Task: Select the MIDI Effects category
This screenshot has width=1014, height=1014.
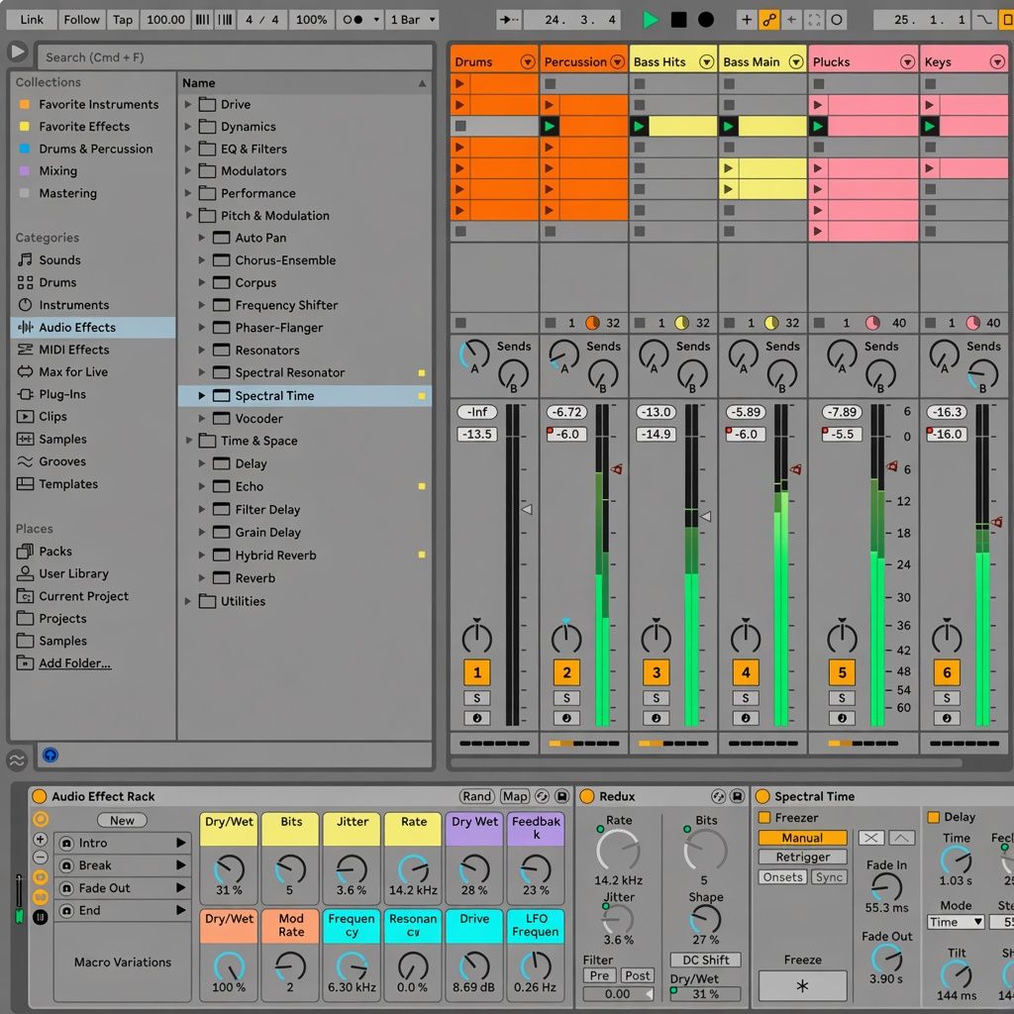Action: [73, 350]
